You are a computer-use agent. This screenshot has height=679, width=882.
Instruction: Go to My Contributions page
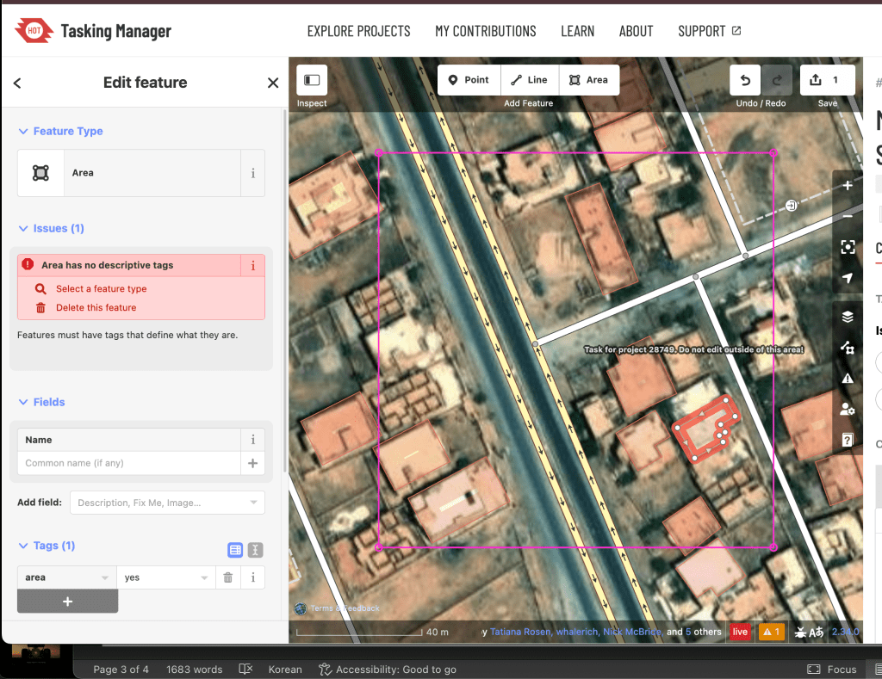(485, 31)
